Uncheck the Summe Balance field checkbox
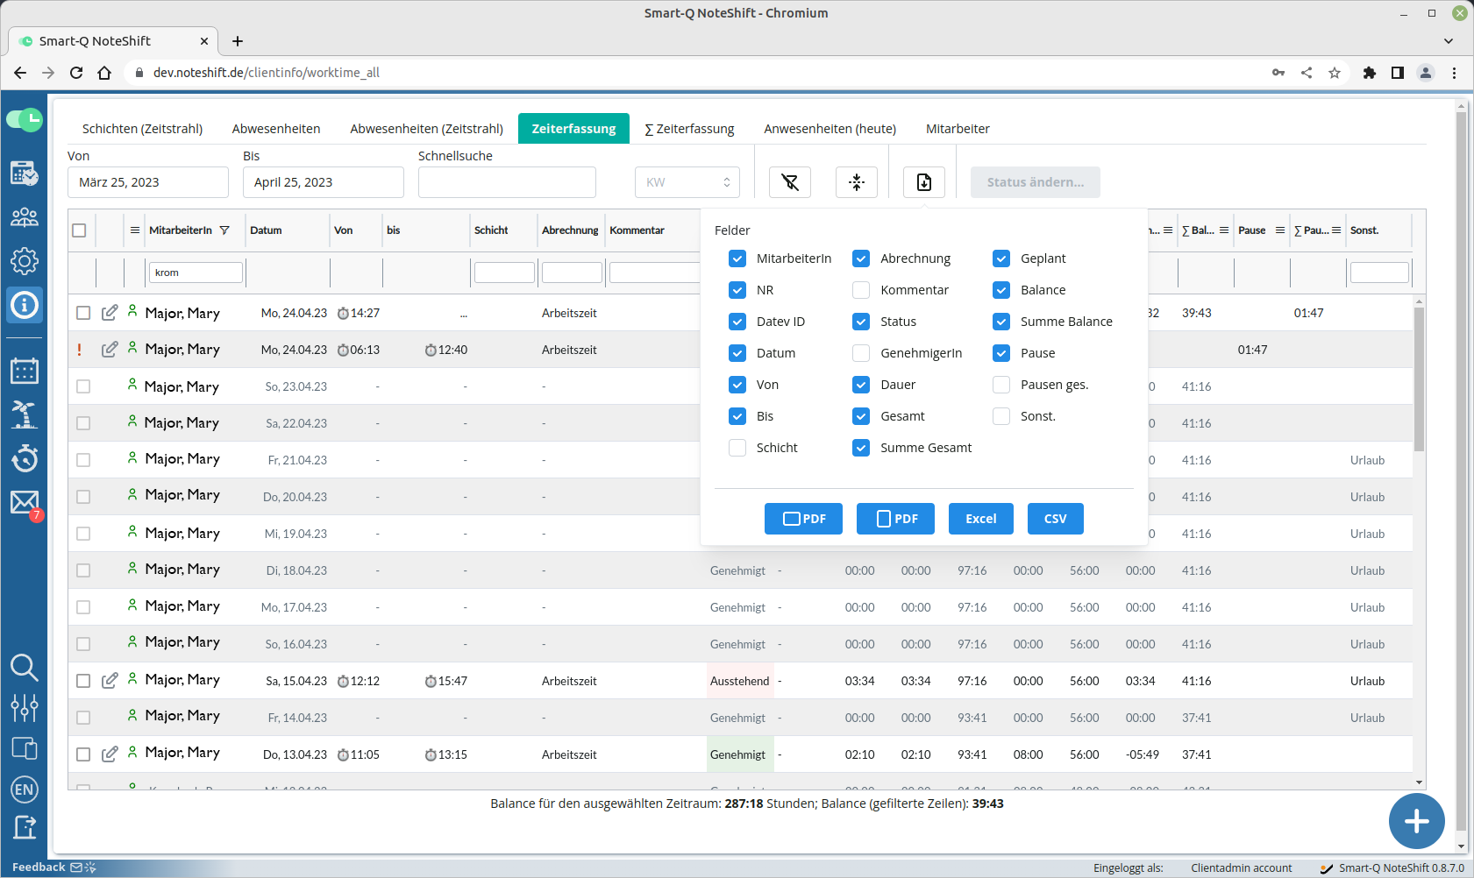The image size is (1474, 878). (x=1001, y=322)
